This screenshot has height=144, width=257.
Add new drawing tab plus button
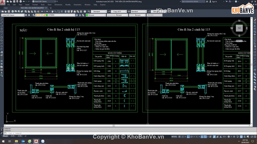(51, 8)
